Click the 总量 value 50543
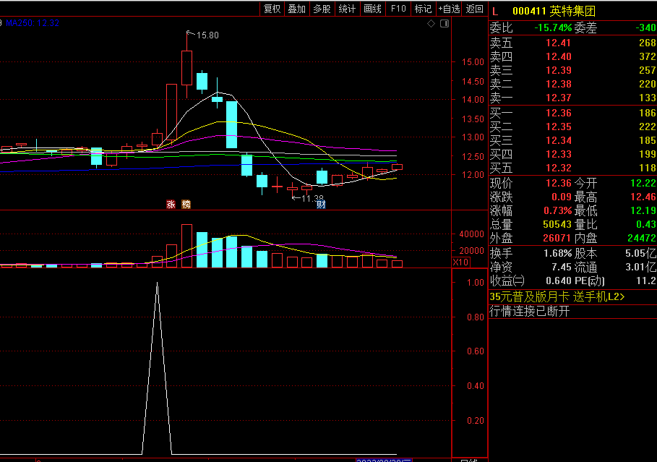The image size is (657, 462). click(557, 225)
